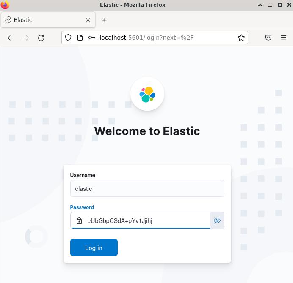Viewport: 293px width, 283px height.
Task: Maximize the Firefox window
Action: coord(279,5)
